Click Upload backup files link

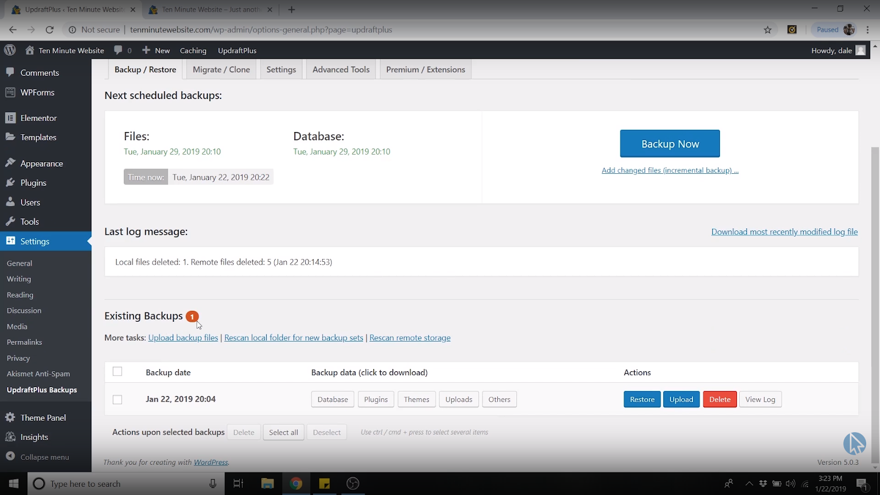tap(183, 338)
